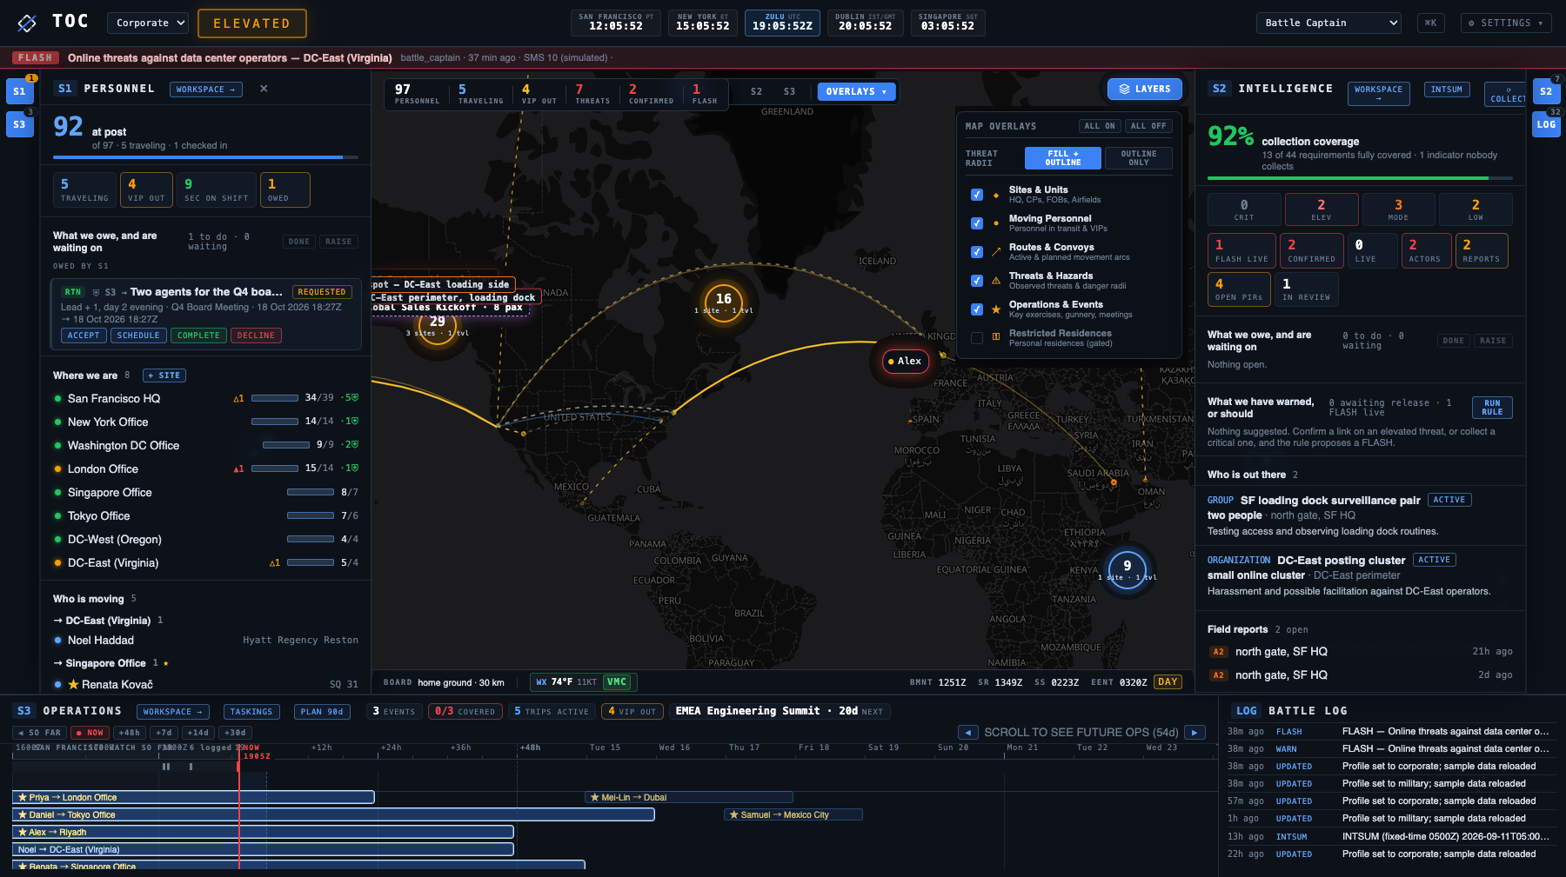Click the Routes & Convoys arrow icon
This screenshot has width=1566, height=877.
coord(996,252)
